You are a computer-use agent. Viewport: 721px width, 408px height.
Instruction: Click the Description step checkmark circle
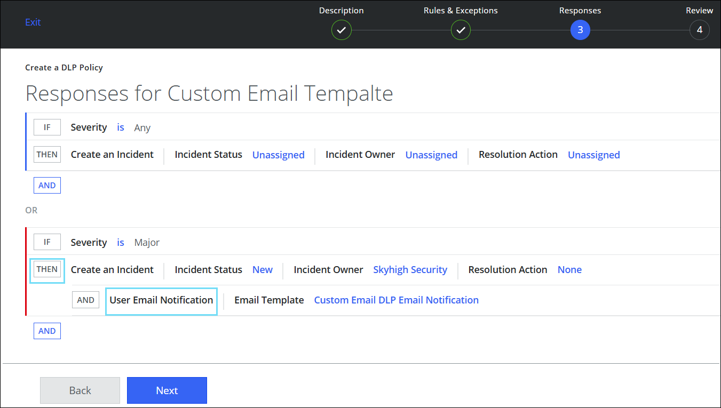click(342, 30)
